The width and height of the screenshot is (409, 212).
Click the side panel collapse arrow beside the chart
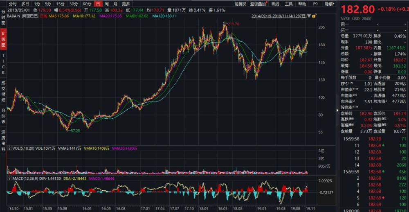pyautogui.click(x=337, y=110)
